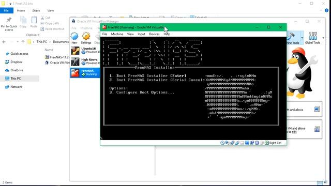The height and width of the screenshot is (186, 331).
Task: Collapse the Explorer ribbon with chevron
Action: click(x=321, y=10)
